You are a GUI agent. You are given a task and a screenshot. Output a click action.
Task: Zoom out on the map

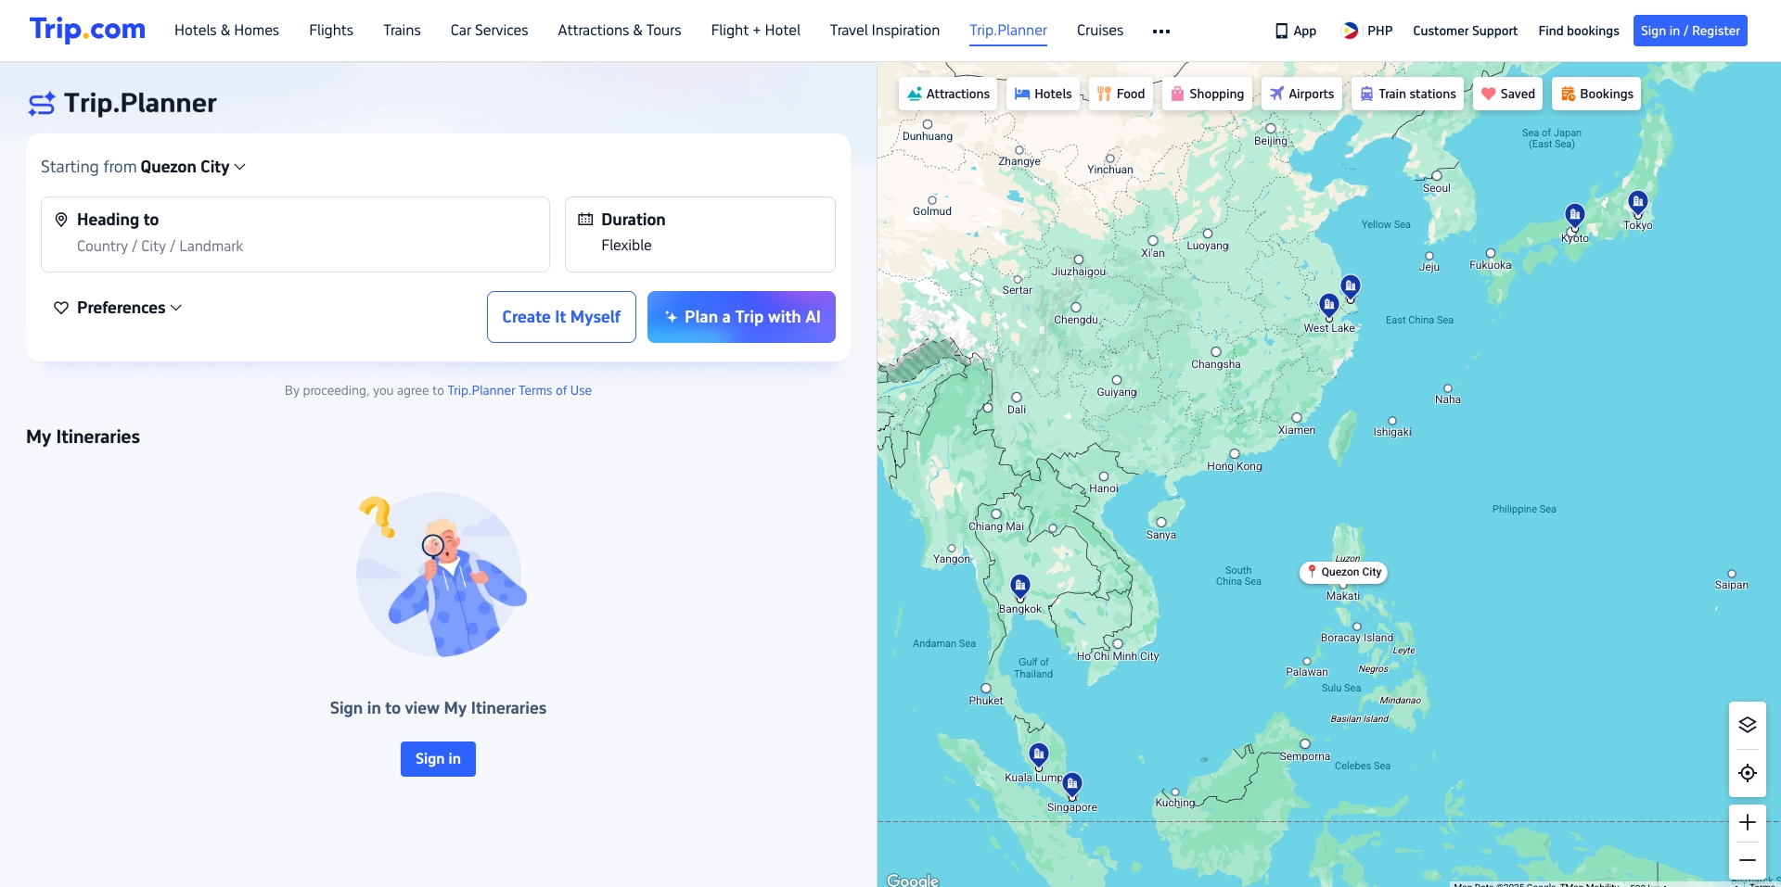(x=1747, y=860)
